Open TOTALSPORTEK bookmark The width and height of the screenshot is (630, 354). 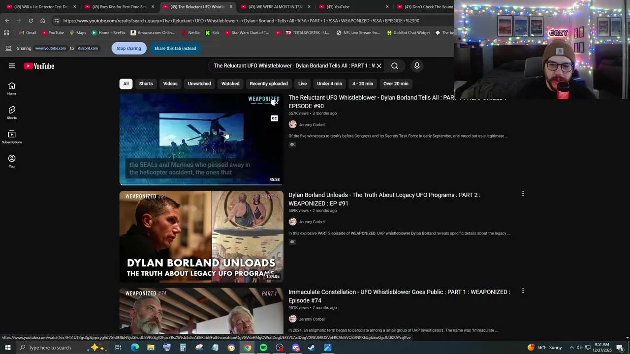[307, 33]
